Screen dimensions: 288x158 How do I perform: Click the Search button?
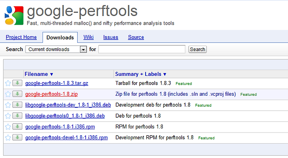(x=198, y=49)
